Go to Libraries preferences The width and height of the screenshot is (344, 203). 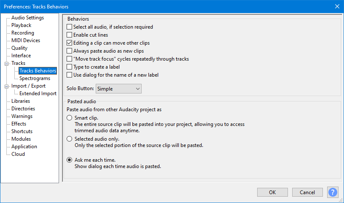point(21,101)
